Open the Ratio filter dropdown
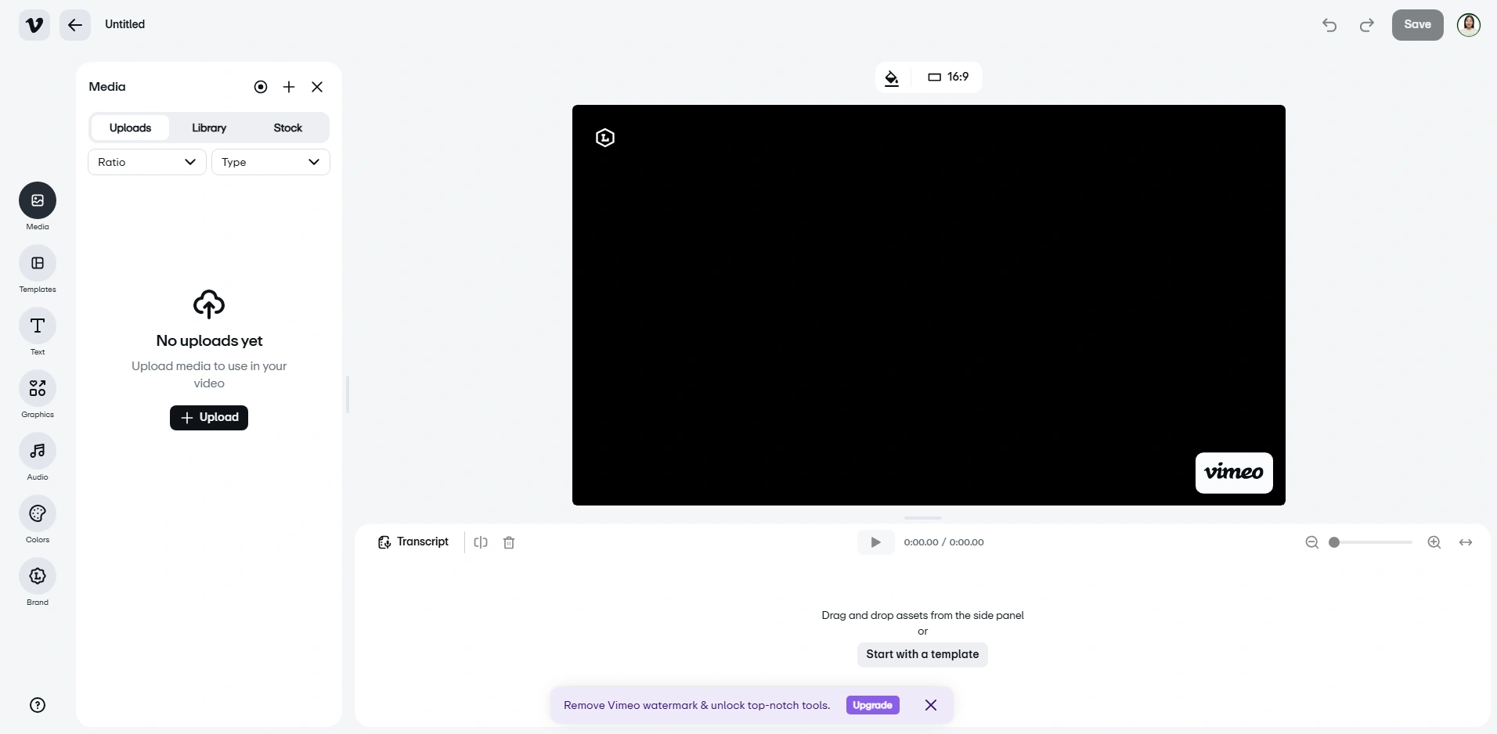This screenshot has width=1497, height=734. point(147,162)
